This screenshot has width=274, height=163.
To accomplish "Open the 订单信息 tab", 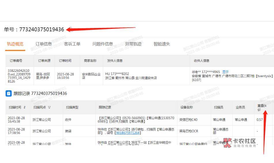I will pos(44,44).
